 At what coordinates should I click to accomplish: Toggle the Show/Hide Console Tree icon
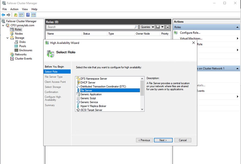tap(21, 15)
